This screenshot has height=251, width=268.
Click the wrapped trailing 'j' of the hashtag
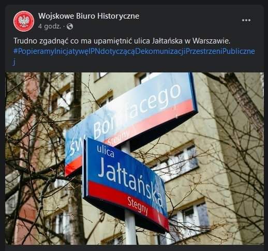[14, 63]
